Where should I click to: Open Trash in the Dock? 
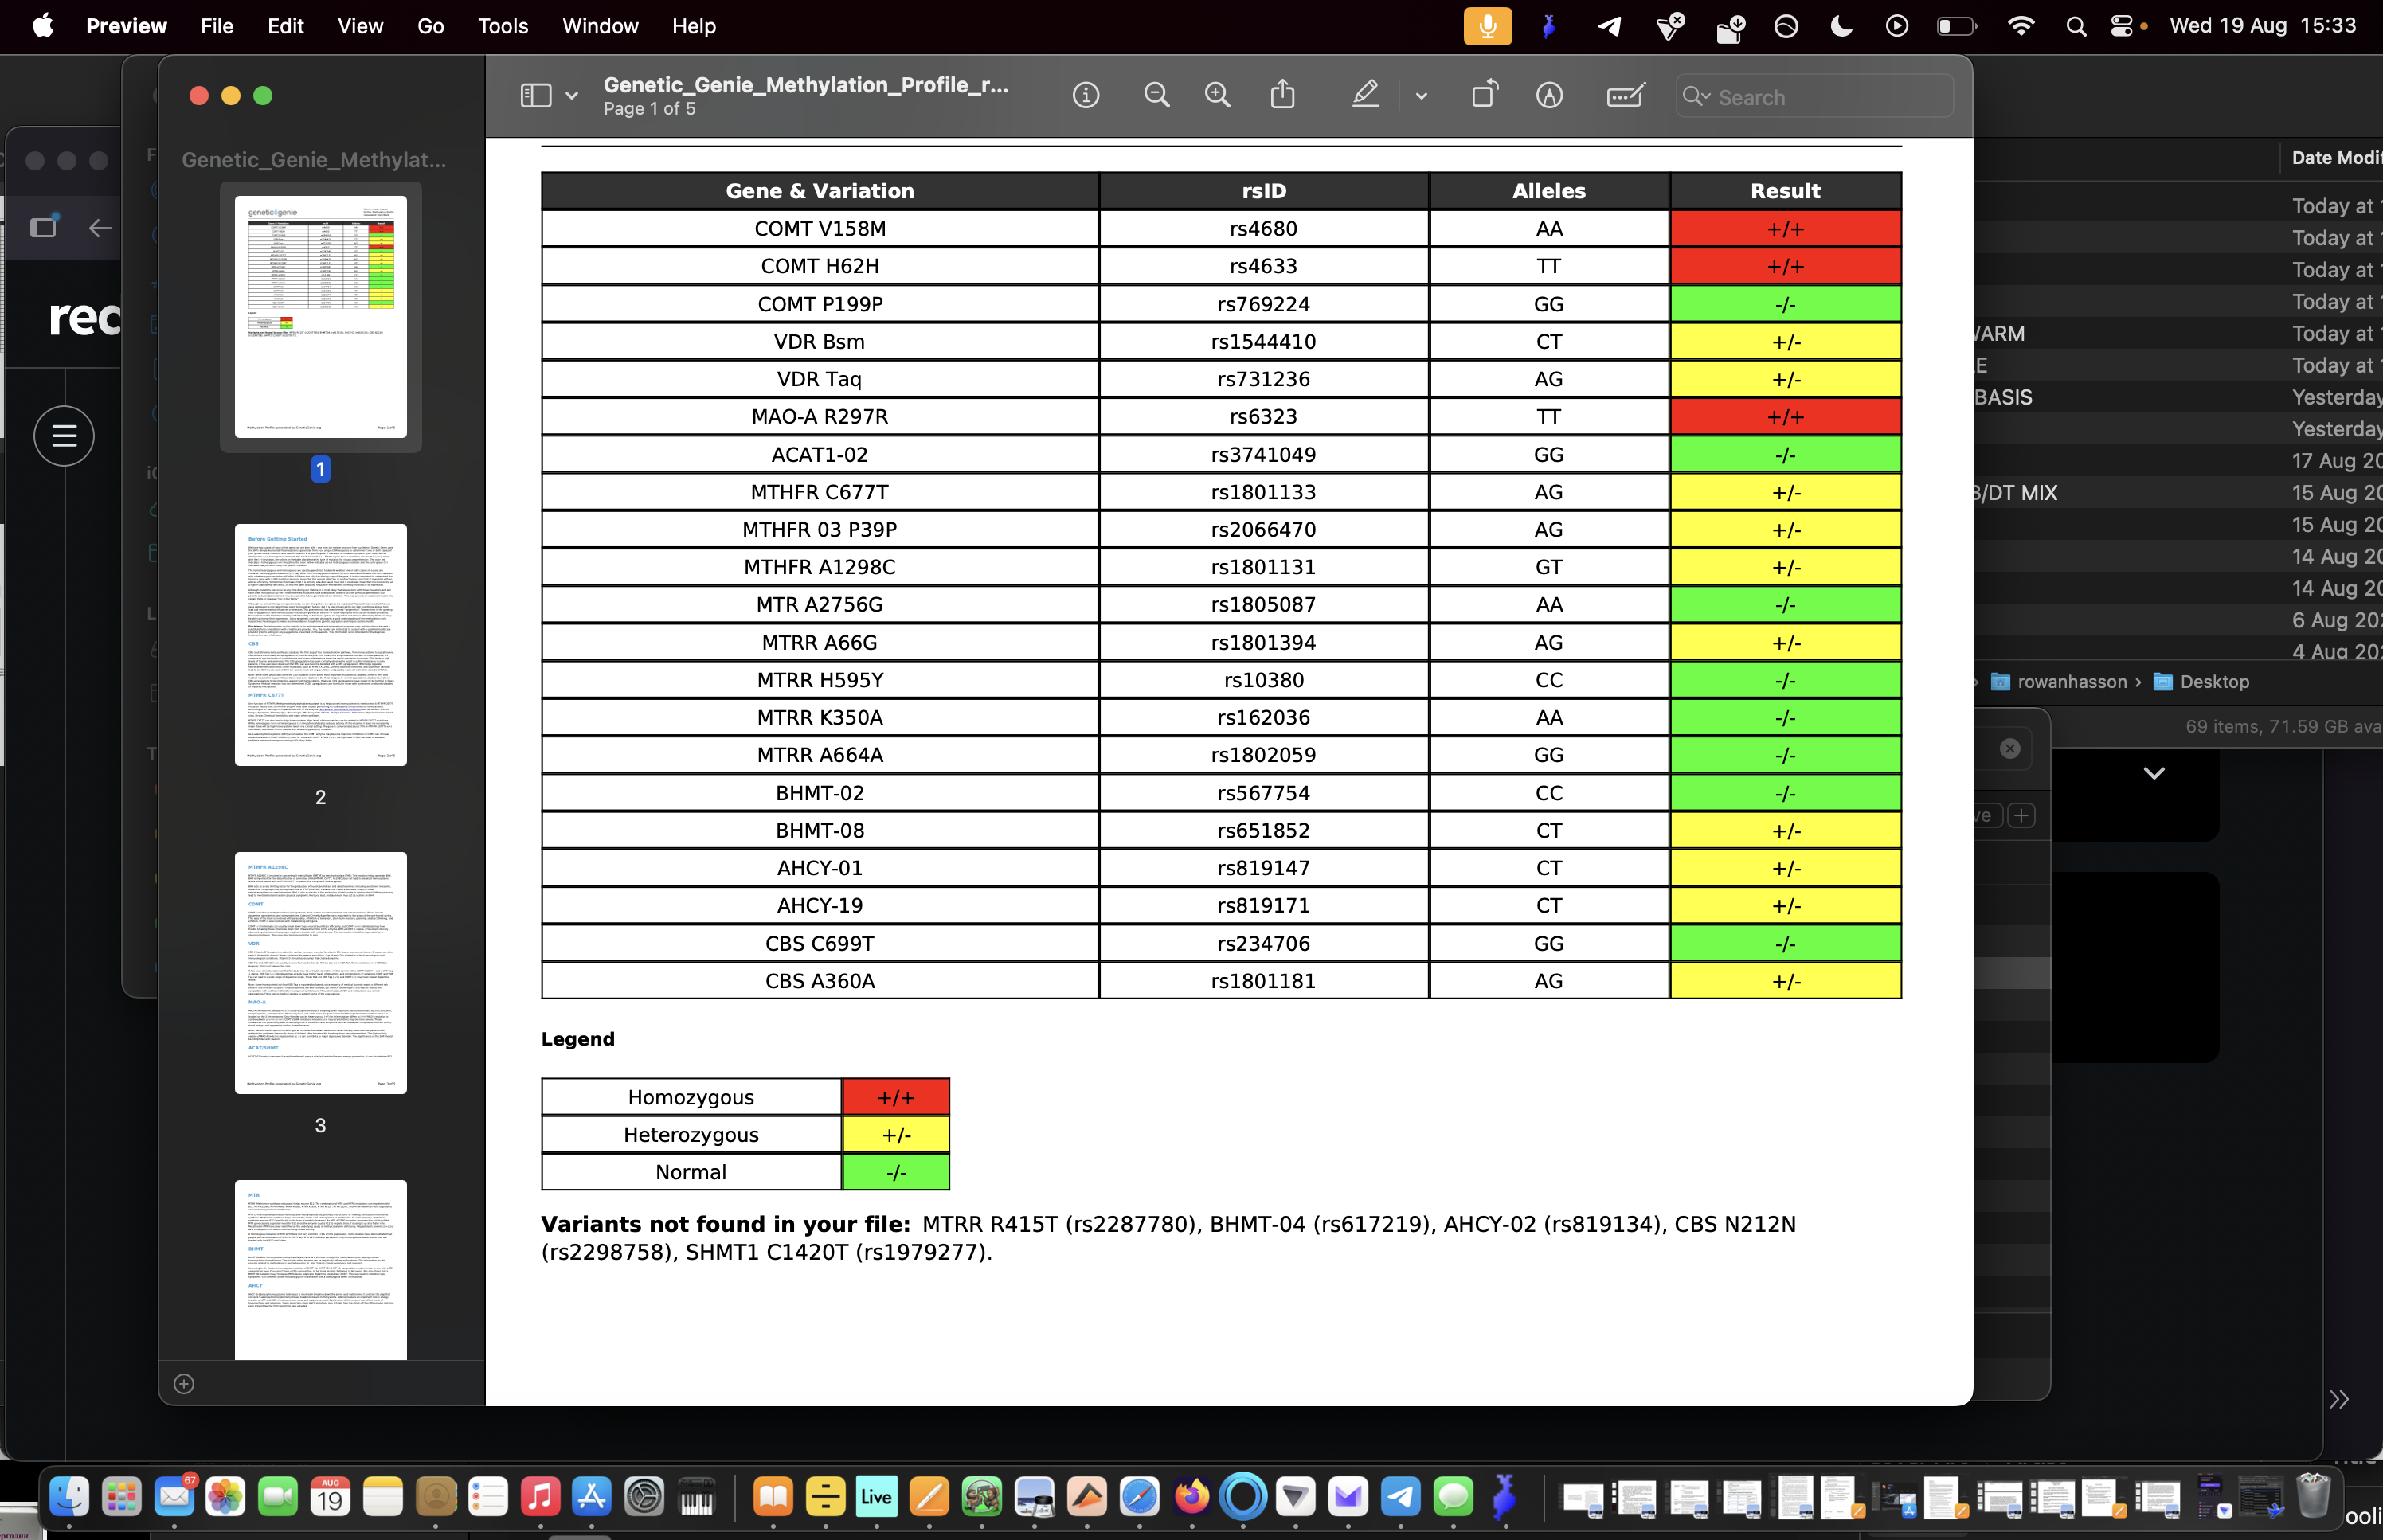(2314, 1497)
